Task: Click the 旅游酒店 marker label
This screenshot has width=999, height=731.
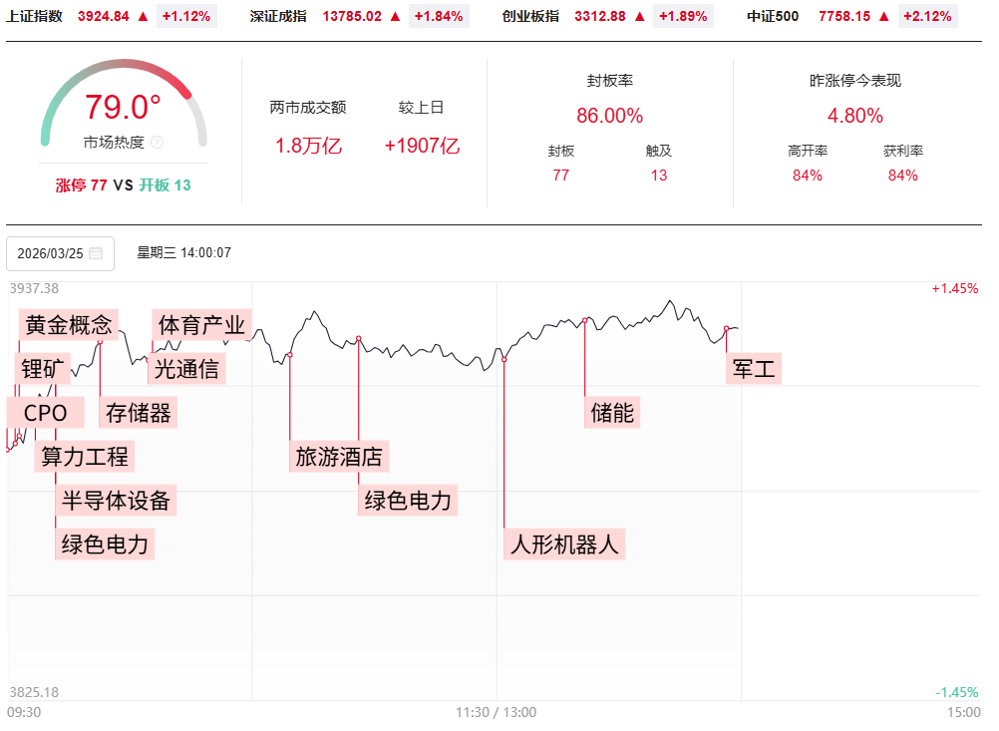Action: [x=339, y=457]
